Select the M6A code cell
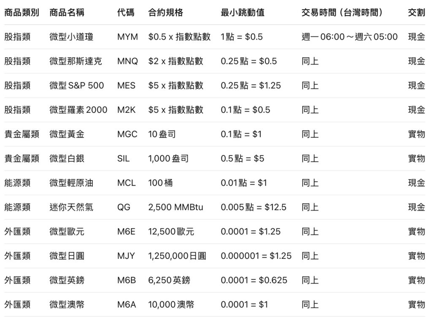The width and height of the screenshot is (432, 317). (127, 304)
